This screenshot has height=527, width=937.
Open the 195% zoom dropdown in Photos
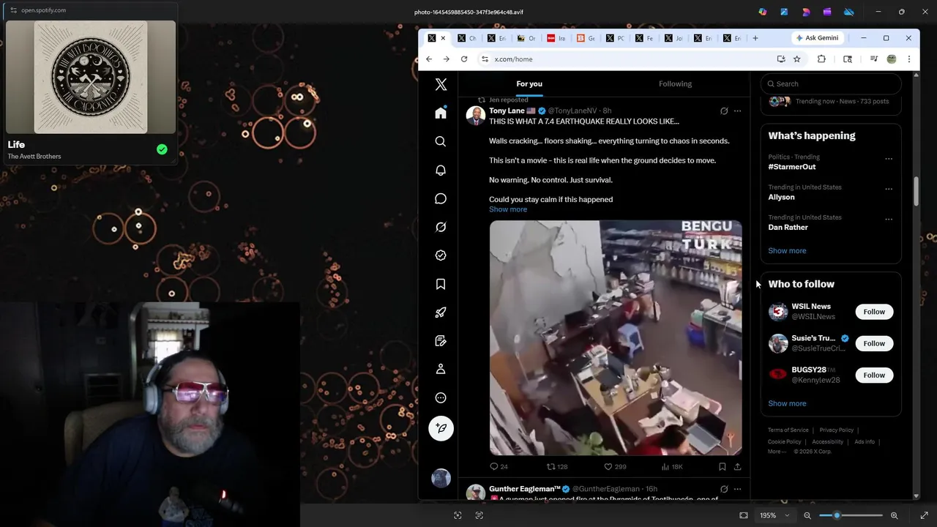[774, 515]
